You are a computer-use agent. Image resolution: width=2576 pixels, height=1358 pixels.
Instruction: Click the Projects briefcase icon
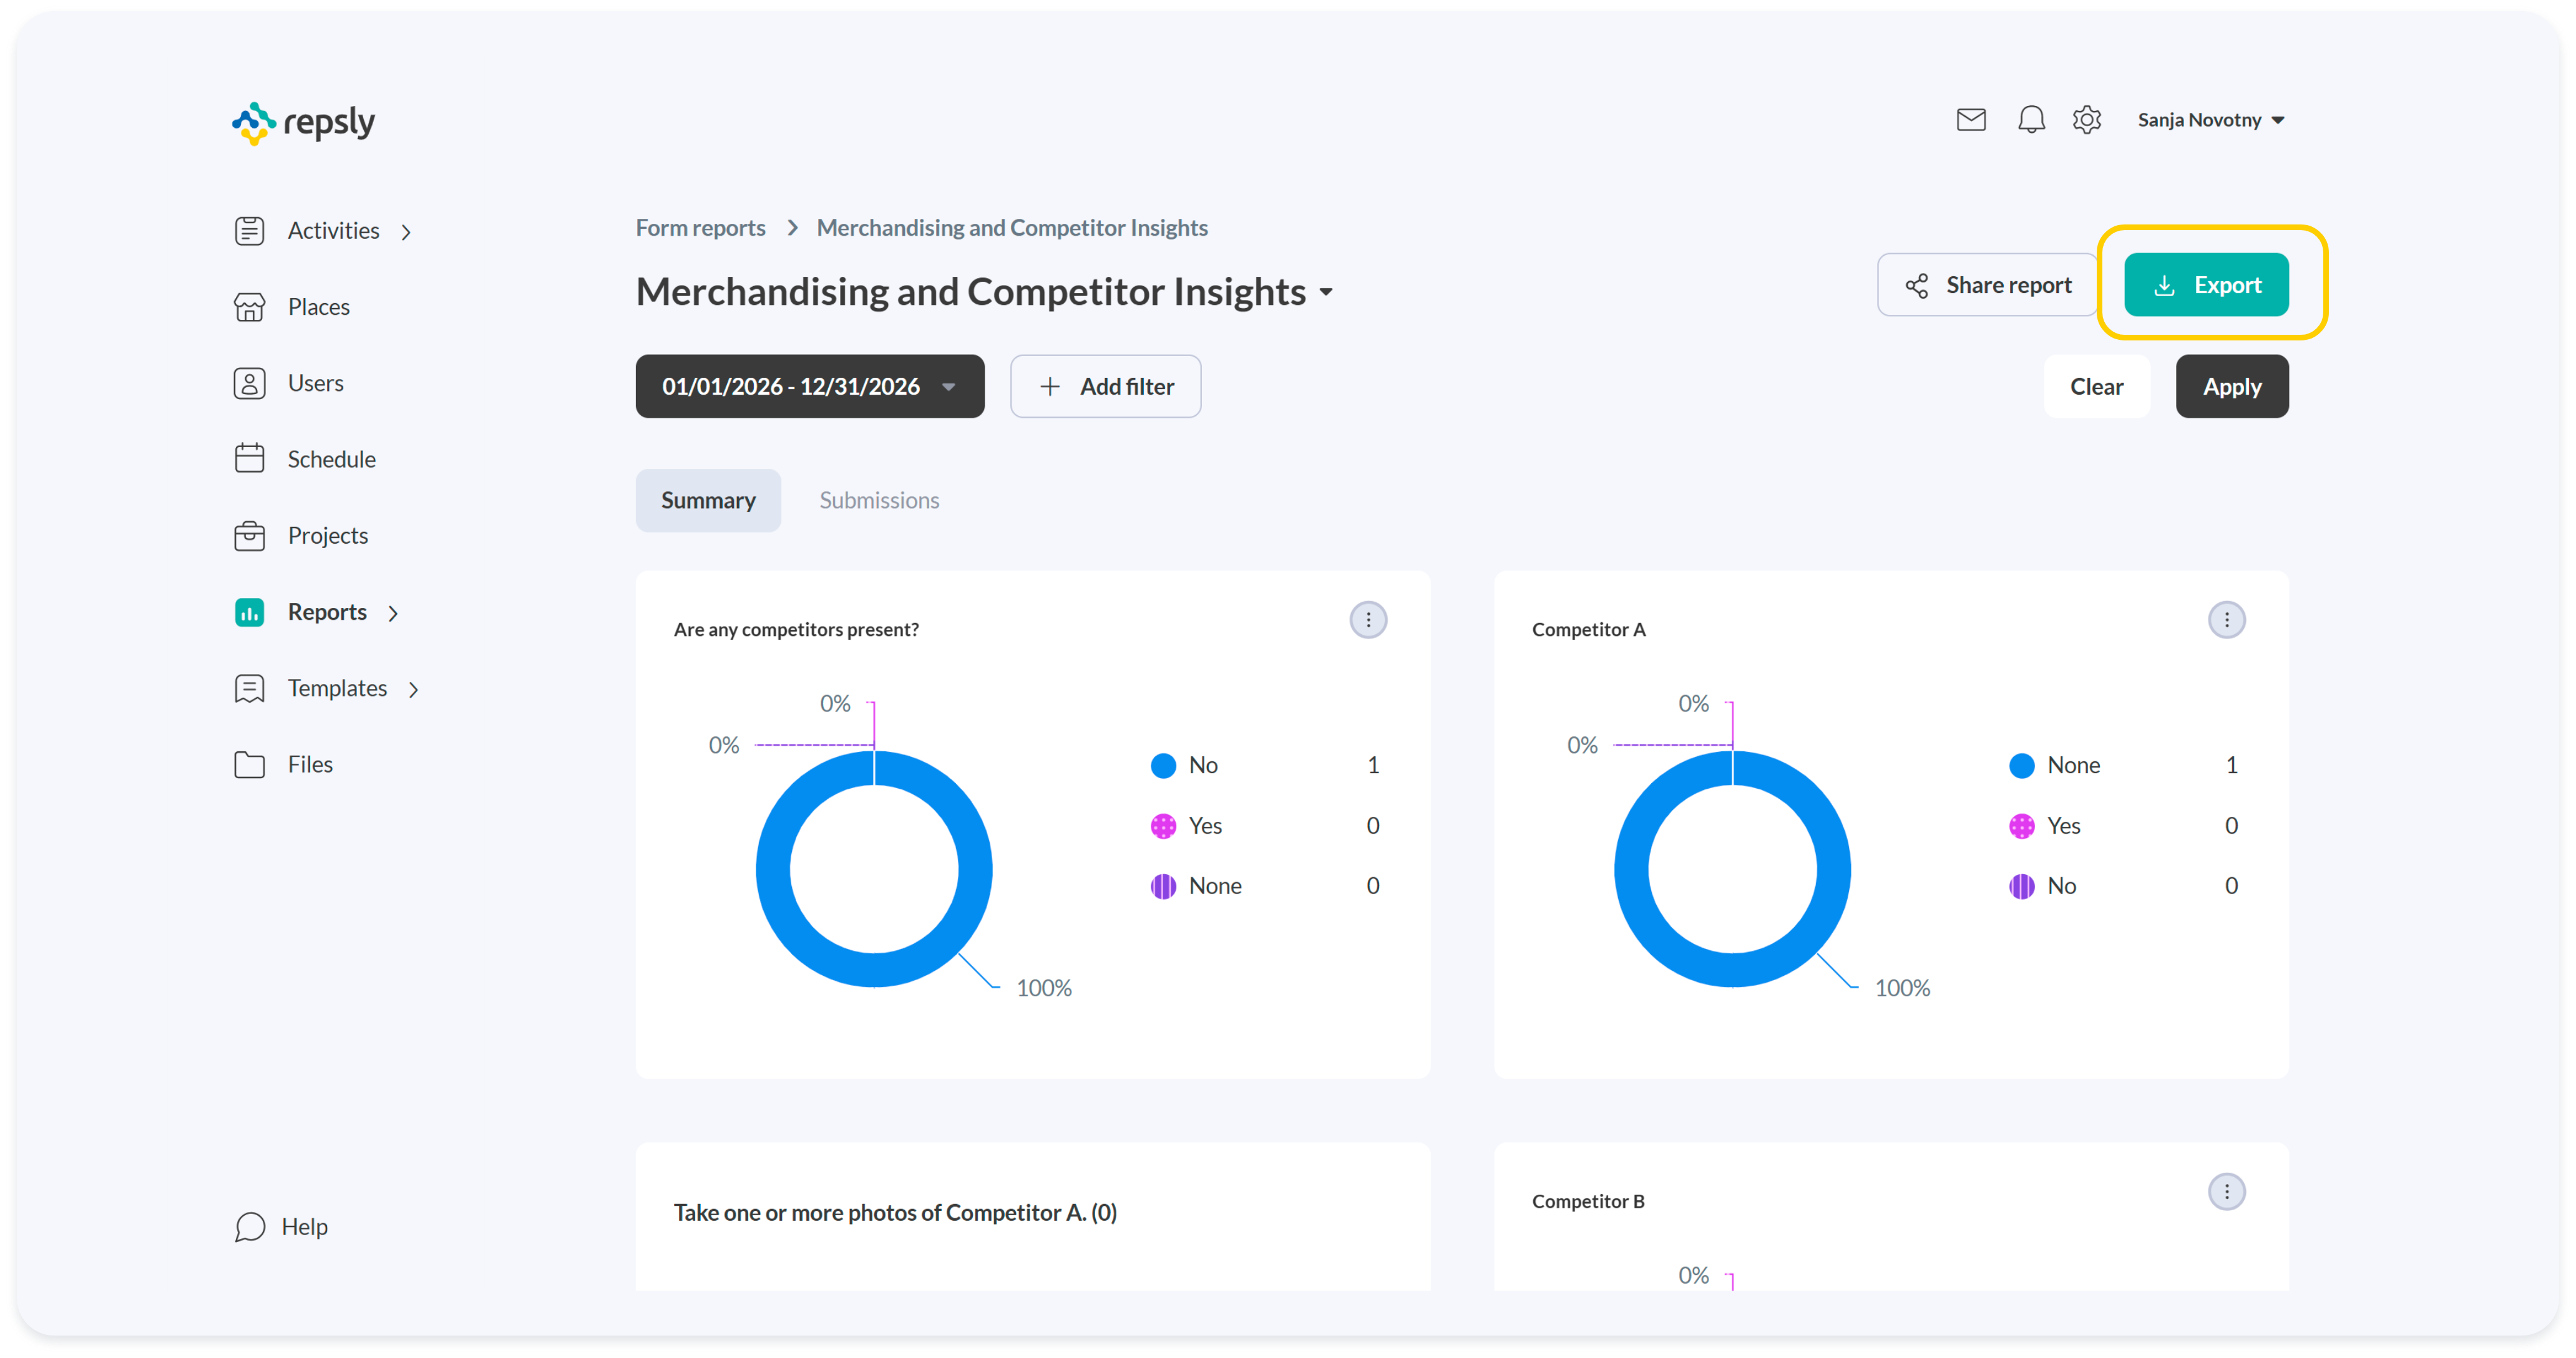[249, 536]
